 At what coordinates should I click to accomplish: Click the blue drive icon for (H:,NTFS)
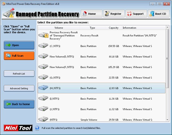point(43,88)
